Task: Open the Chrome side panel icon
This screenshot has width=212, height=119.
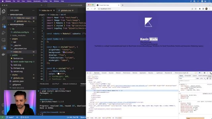Action: [x=203, y=9]
